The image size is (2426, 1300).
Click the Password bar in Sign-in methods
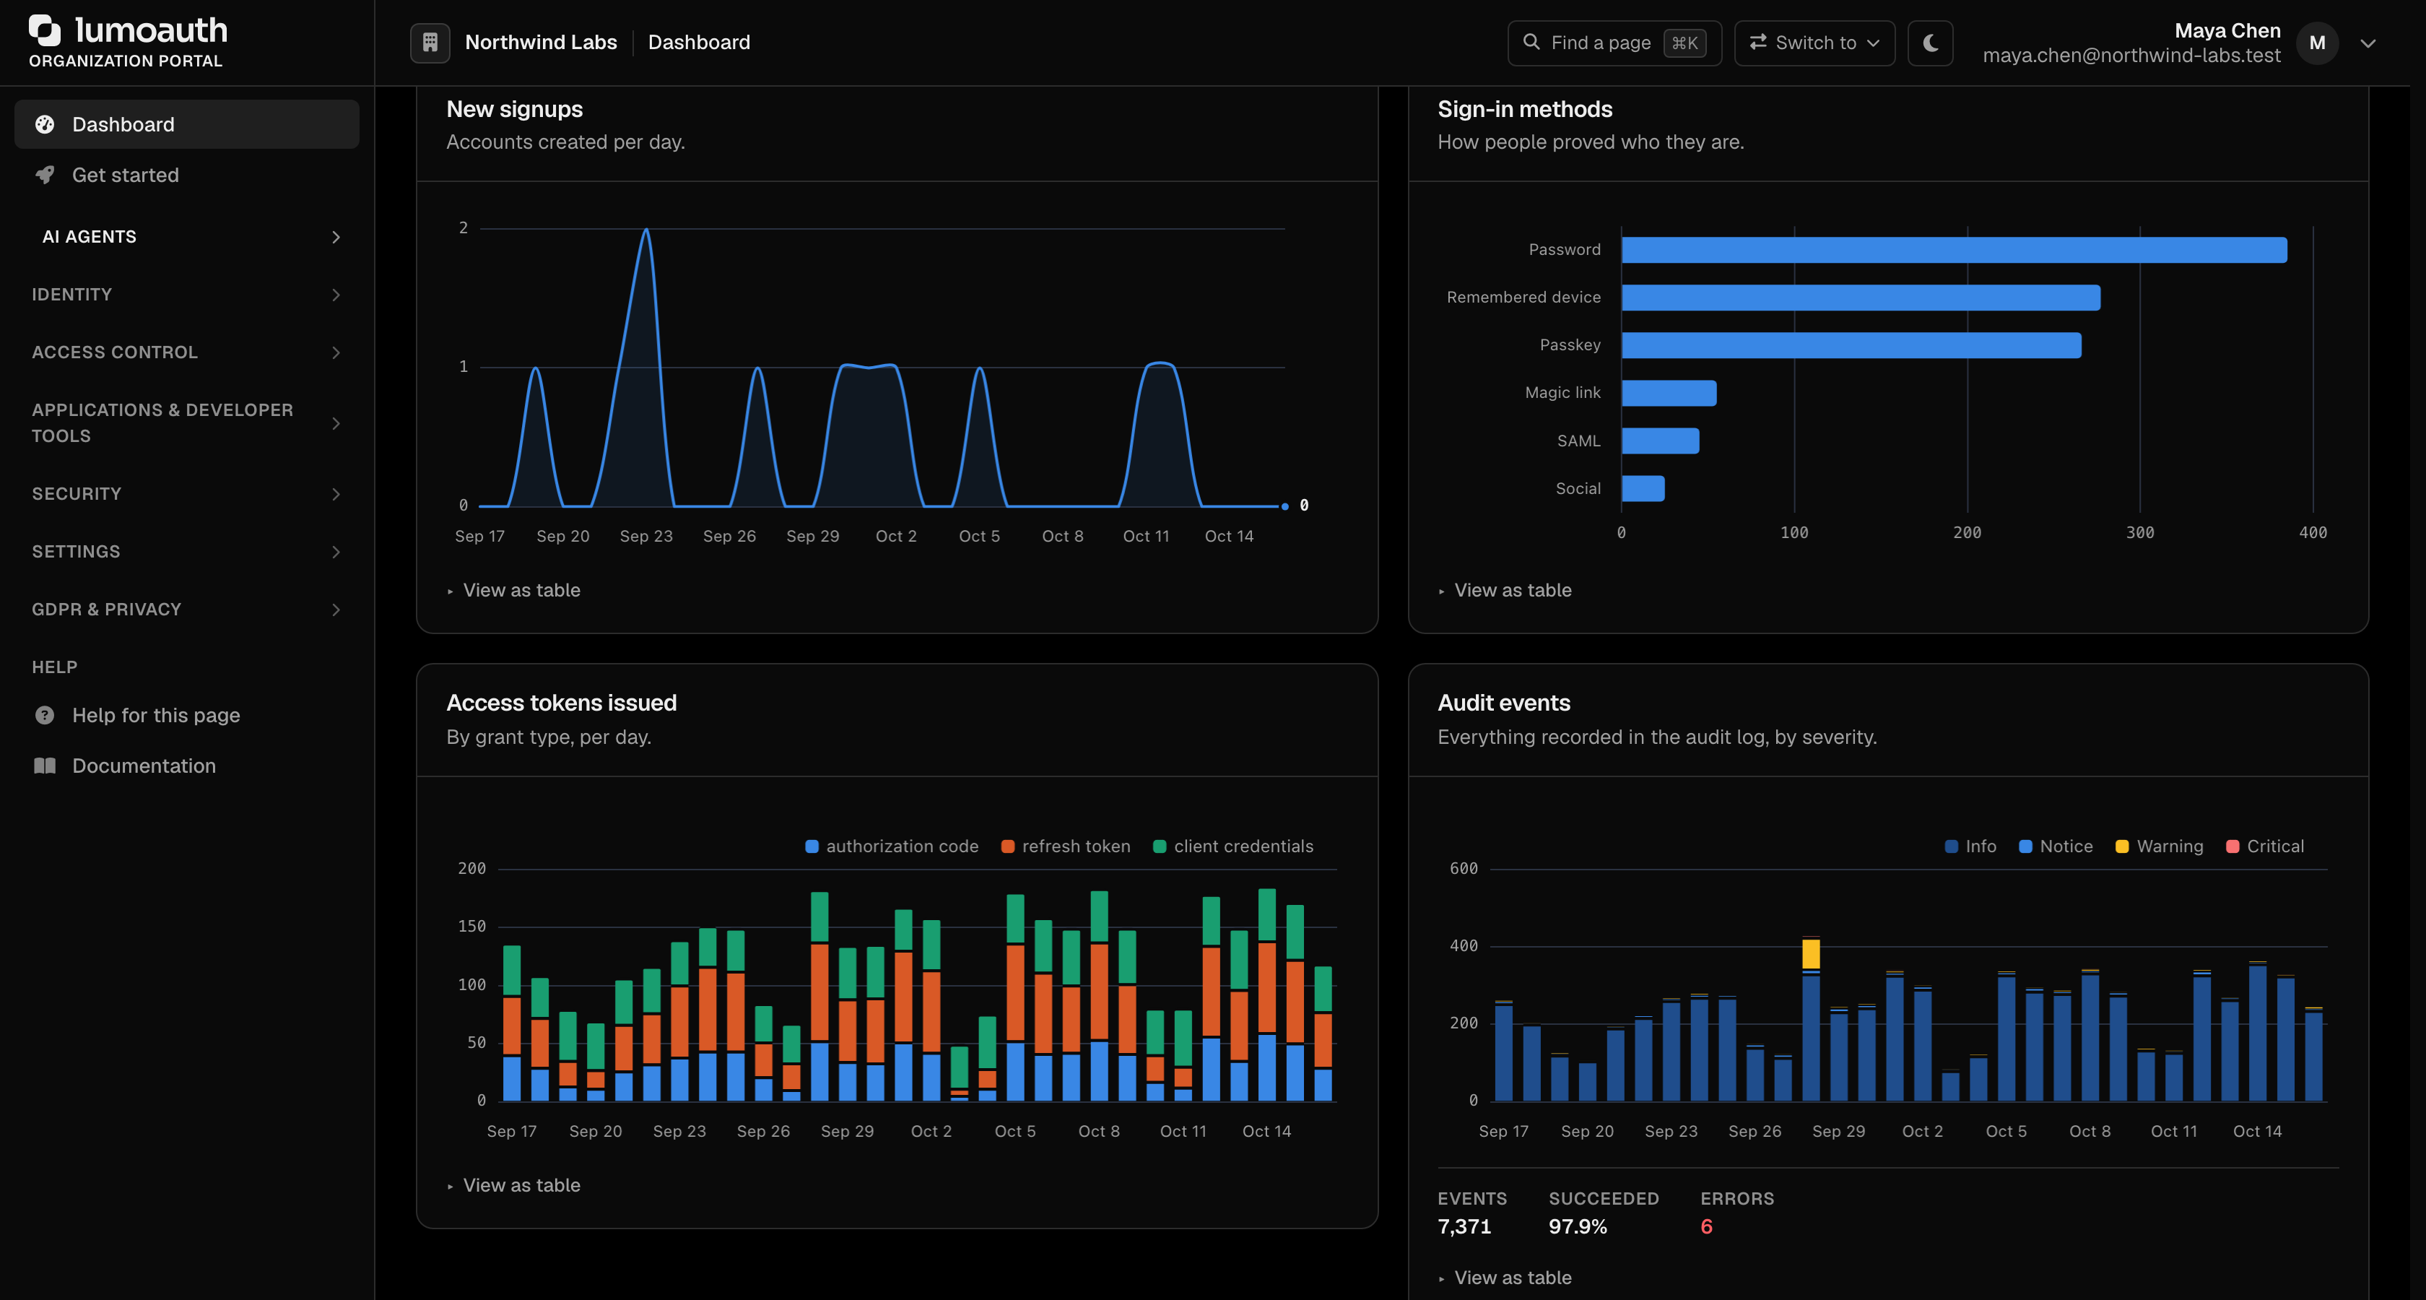(1955, 250)
